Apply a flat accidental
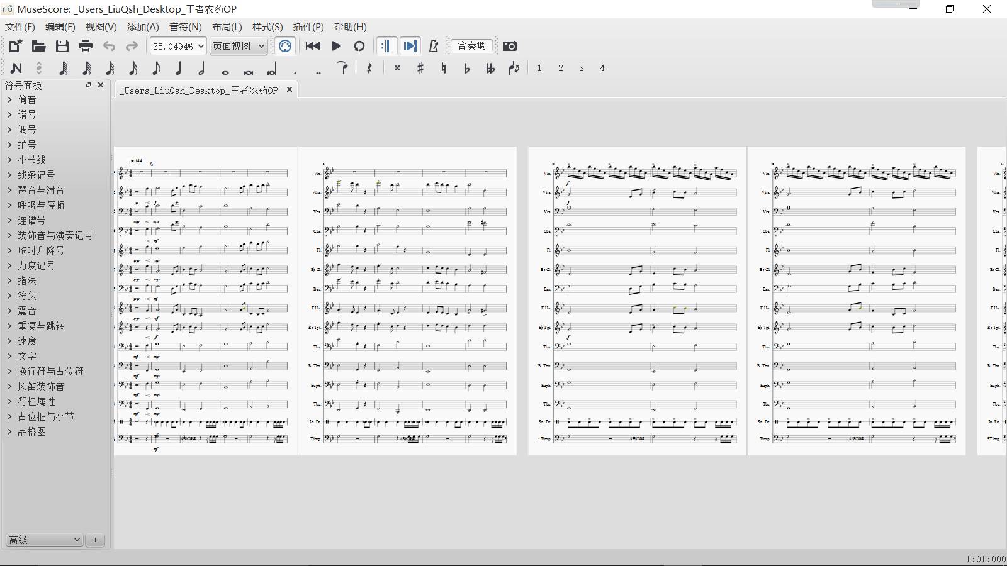The width and height of the screenshot is (1007, 566). (x=467, y=68)
